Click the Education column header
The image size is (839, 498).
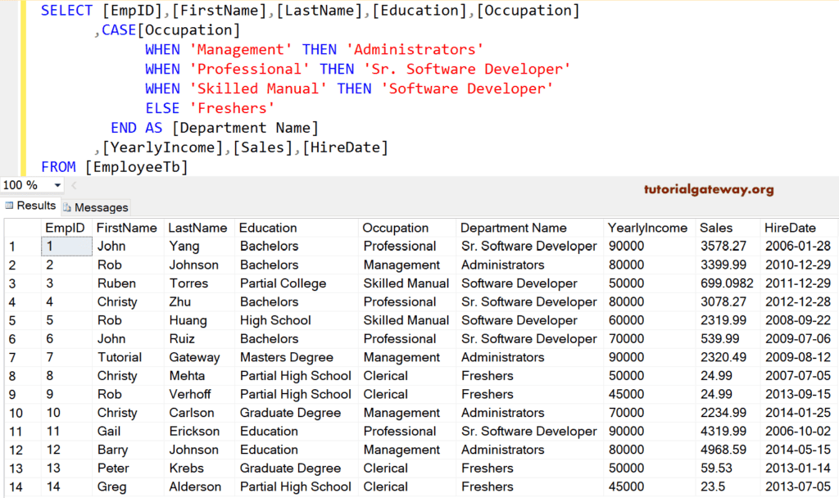pos(269,228)
